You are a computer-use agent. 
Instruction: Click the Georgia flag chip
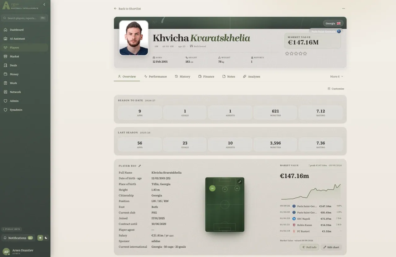pyautogui.click(x=333, y=23)
